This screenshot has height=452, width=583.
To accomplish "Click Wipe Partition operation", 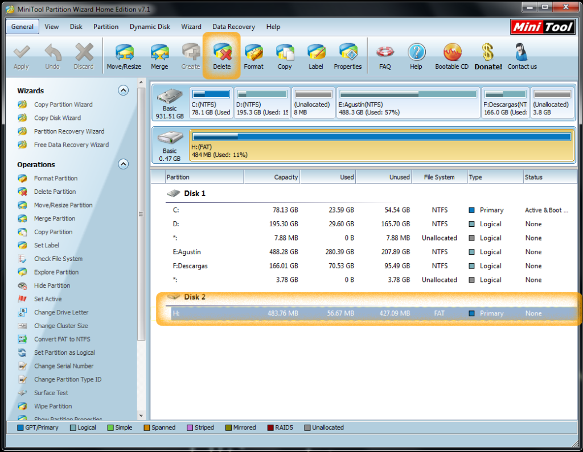I will click(53, 406).
